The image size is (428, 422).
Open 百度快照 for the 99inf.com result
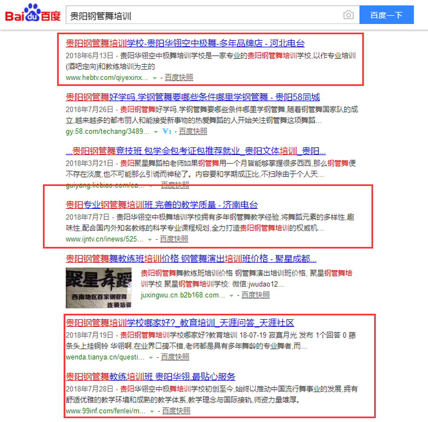176,411
